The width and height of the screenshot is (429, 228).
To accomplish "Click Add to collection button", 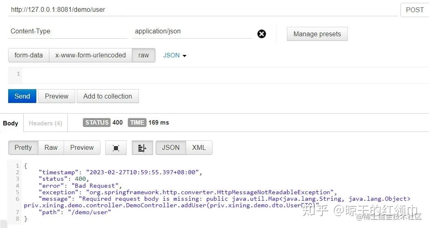I will [x=107, y=96].
